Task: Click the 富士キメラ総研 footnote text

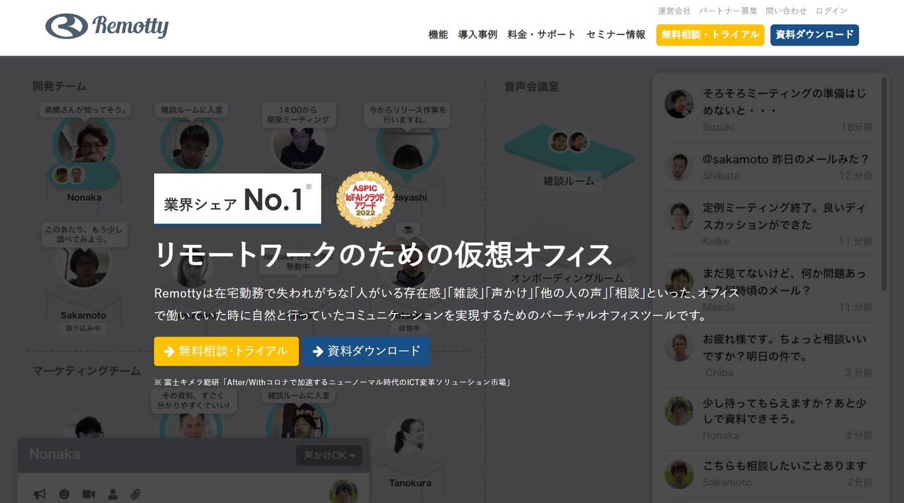Action: click(332, 382)
